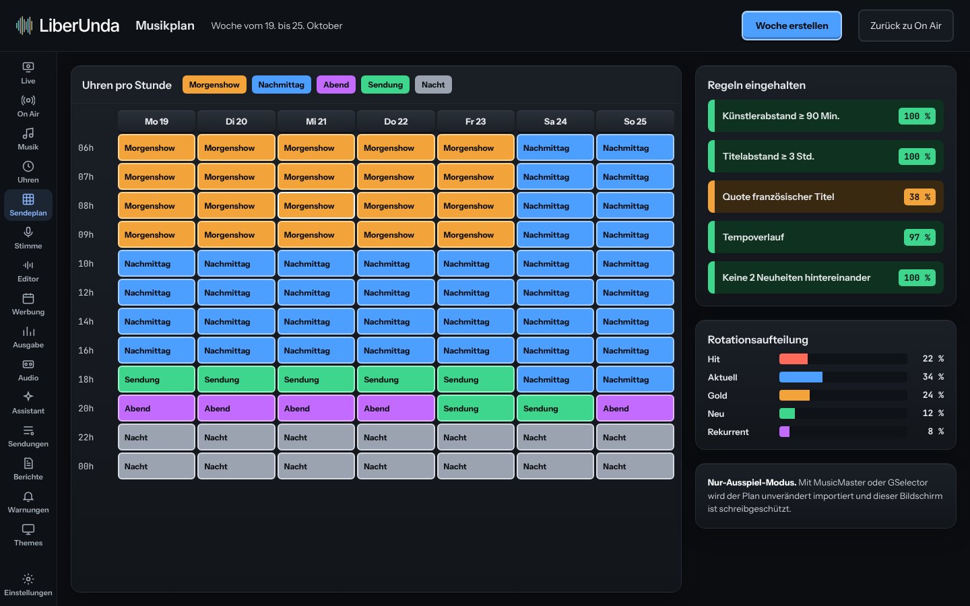The height and width of the screenshot is (606, 970).
Task: Select the orange Morgenshow clock chip
Action: point(214,85)
